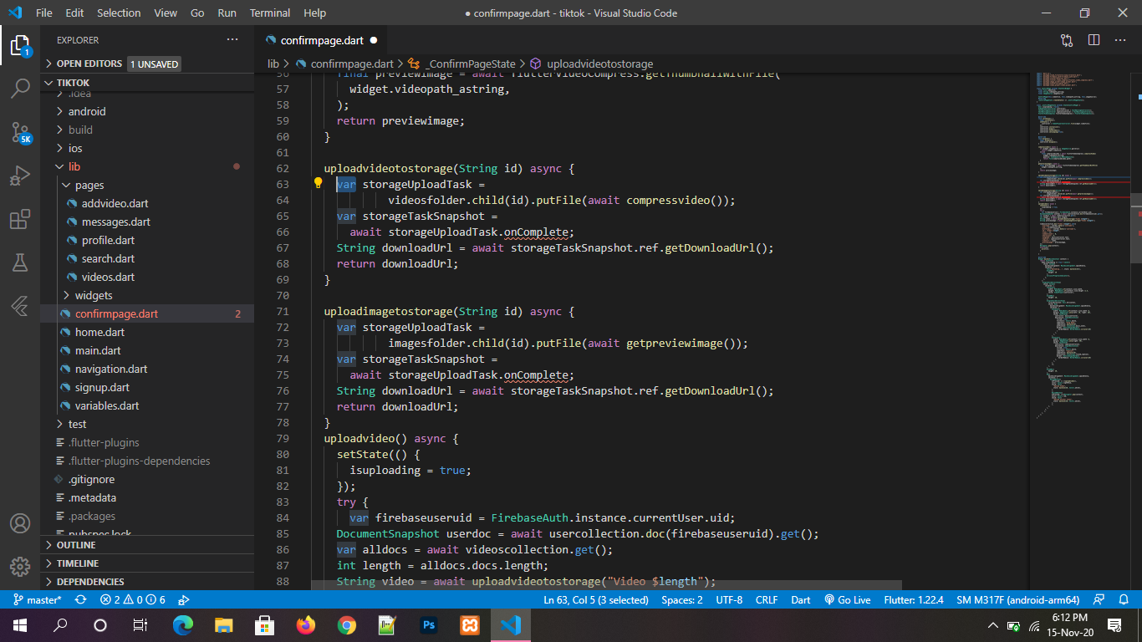The width and height of the screenshot is (1142, 642).
Task: Open the Testing flask view
Action: [20, 262]
